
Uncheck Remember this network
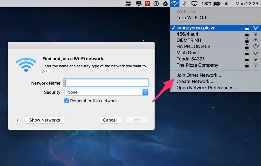67,101
